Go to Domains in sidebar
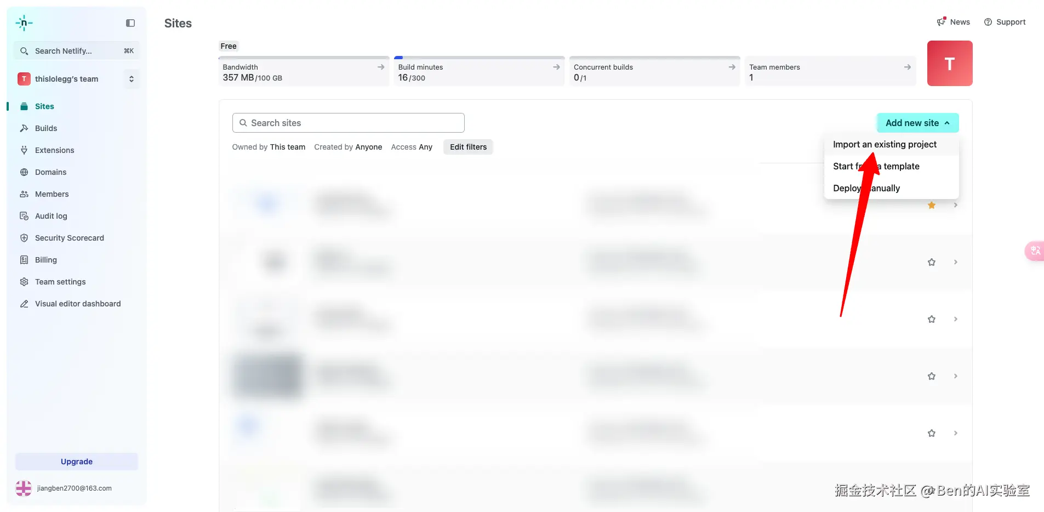This screenshot has width=1044, height=512. [x=50, y=172]
